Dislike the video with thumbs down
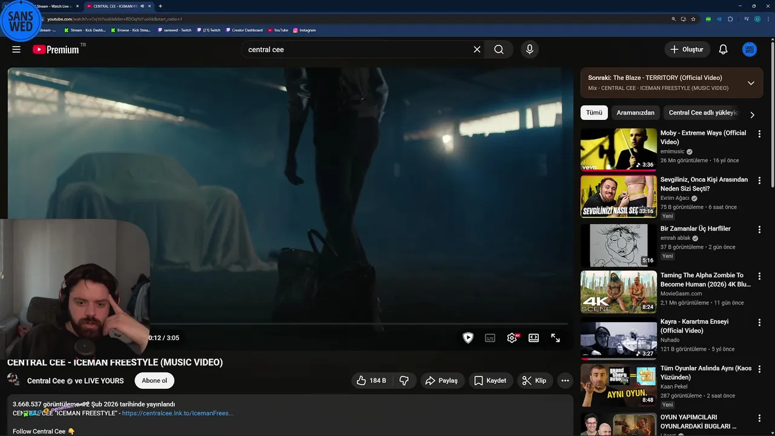Viewport: 775px width, 436px height. point(404,380)
